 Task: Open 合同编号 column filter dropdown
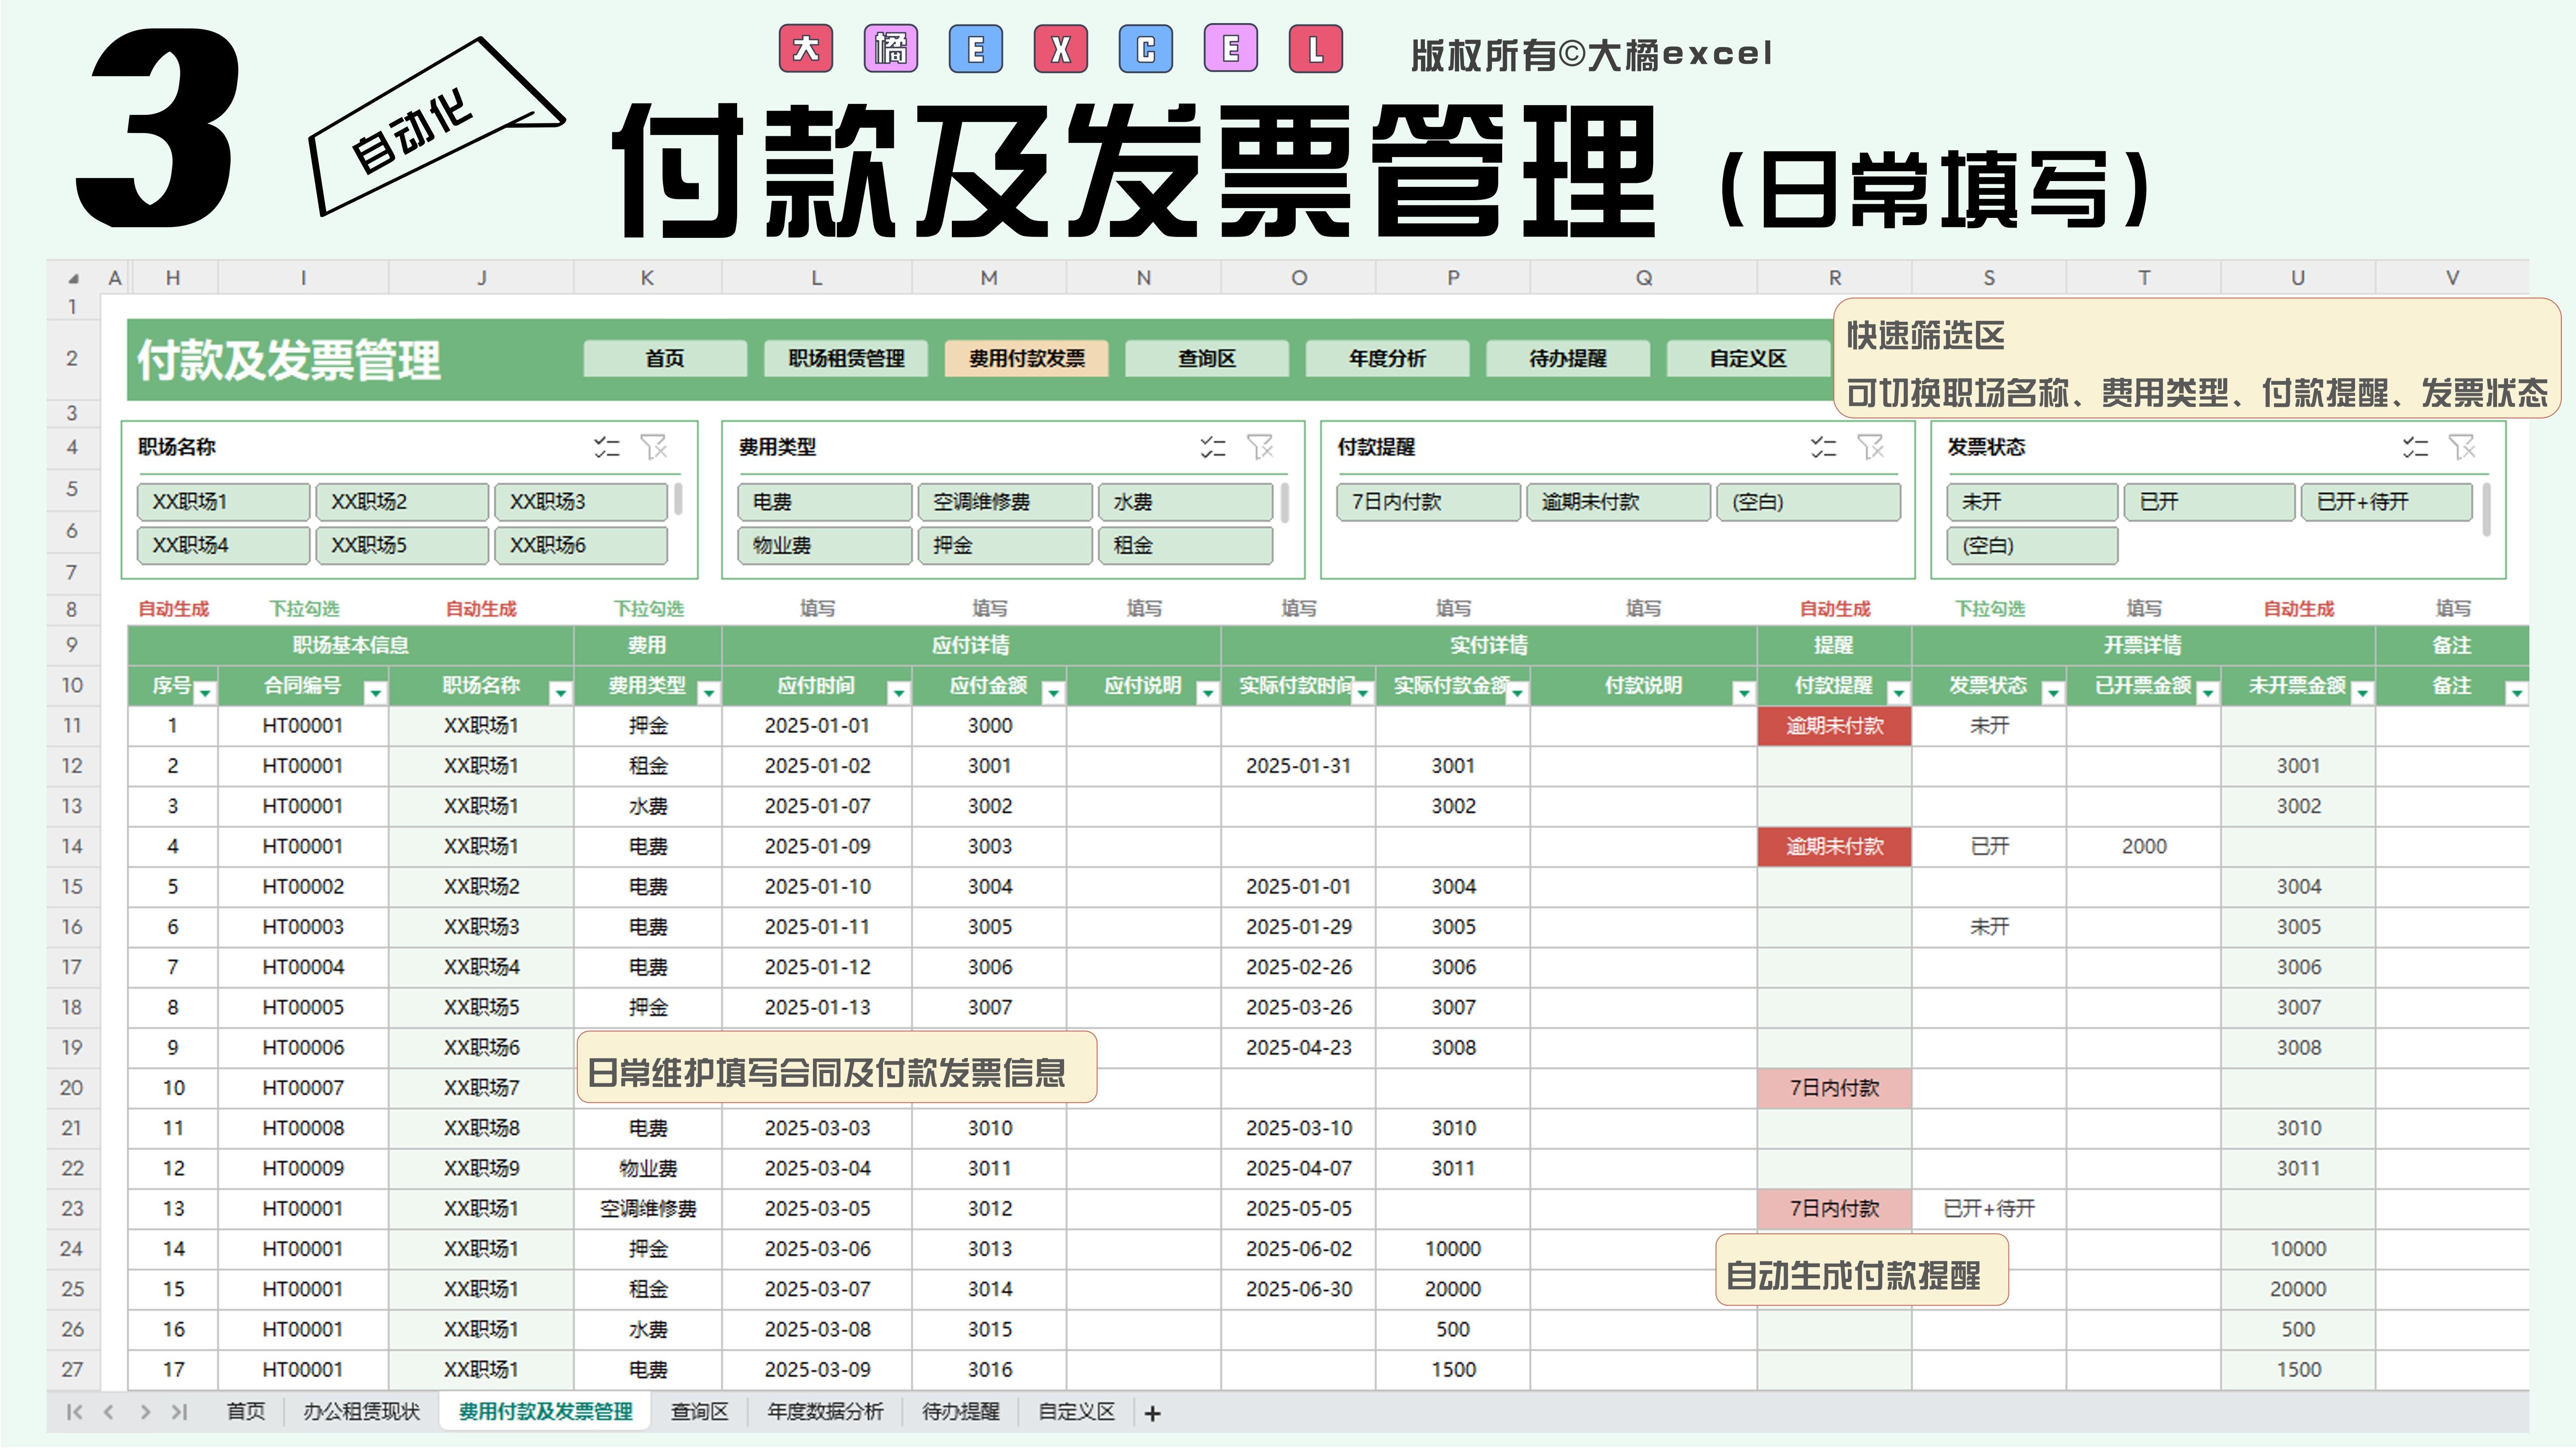[x=375, y=692]
